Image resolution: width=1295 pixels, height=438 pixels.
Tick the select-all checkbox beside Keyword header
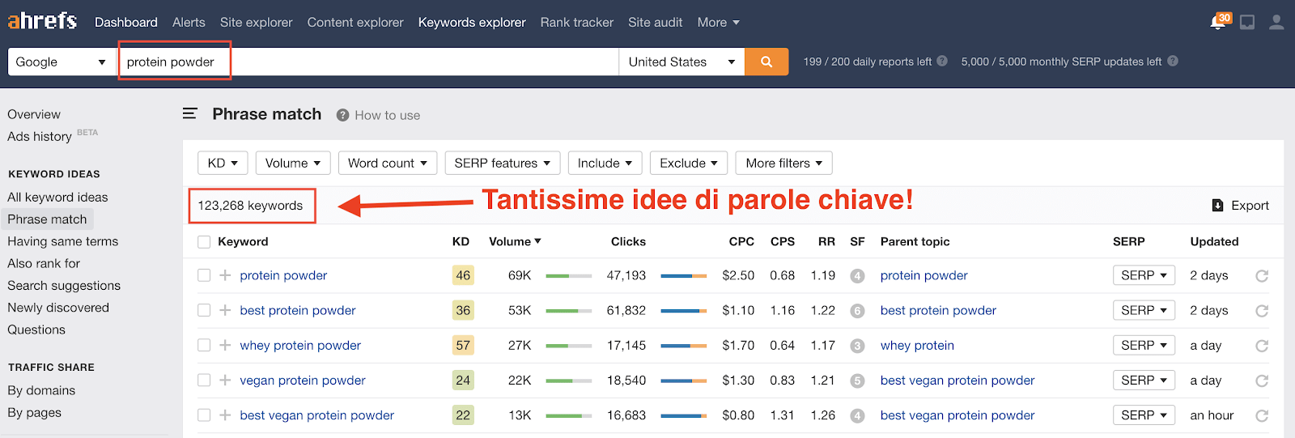pyautogui.click(x=204, y=241)
